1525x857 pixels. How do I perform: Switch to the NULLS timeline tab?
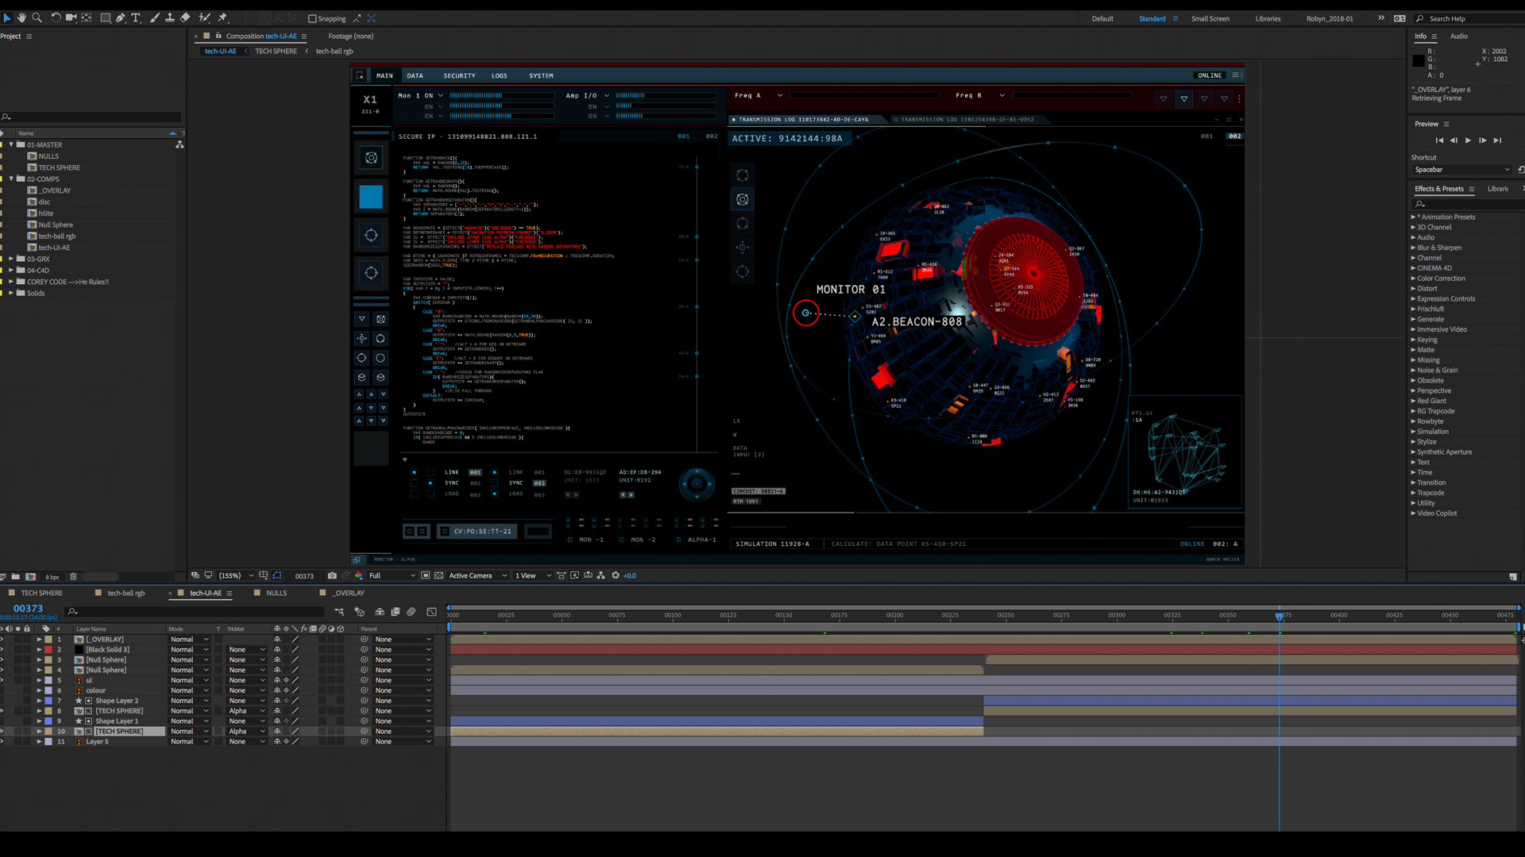coord(276,593)
